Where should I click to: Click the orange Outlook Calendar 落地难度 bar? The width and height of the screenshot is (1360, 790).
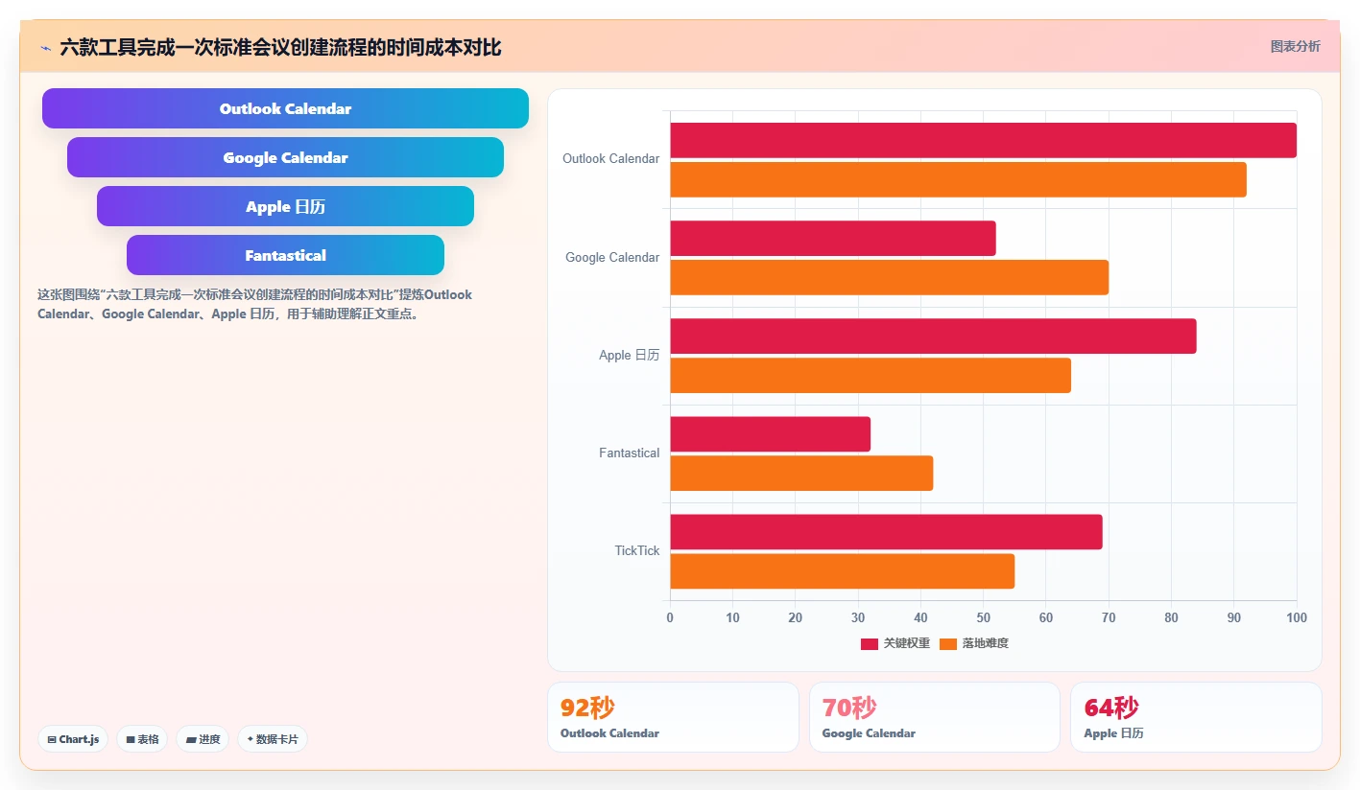tap(958, 179)
